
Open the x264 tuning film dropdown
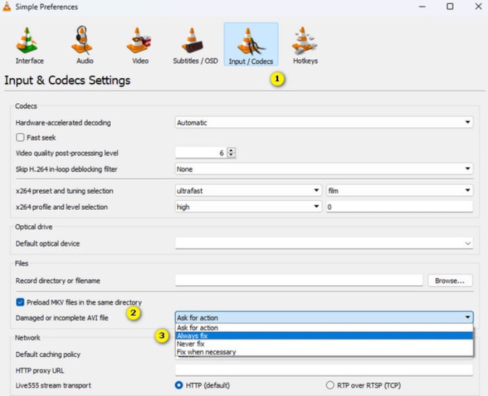pos(399,190)
